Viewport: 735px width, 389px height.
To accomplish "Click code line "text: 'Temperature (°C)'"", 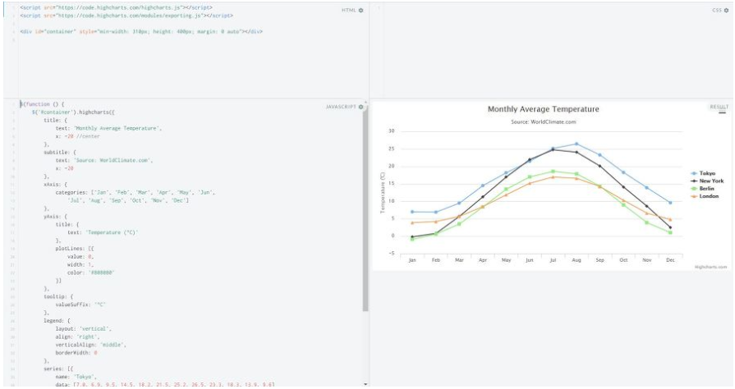I will click(x=103, y=232).
